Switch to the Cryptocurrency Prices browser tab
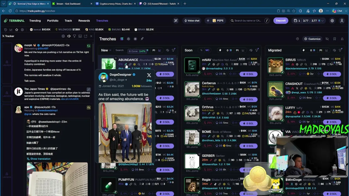The image size is (349, 196). pyautogui.click(x=116, y=4)
